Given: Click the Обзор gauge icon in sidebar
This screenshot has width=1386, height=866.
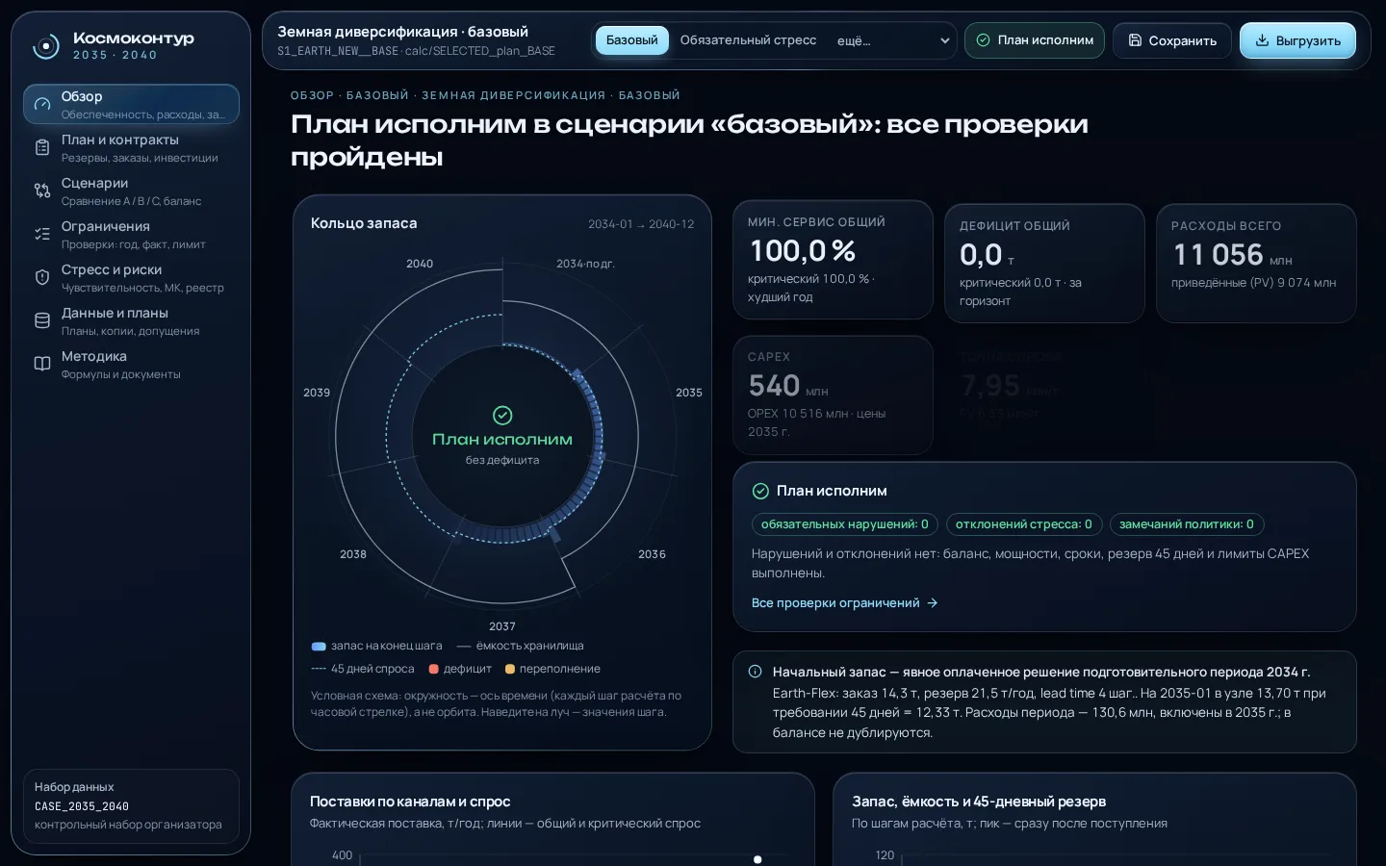Looking at the screenshot, I should pyautogui.click(x=42, y=104).
